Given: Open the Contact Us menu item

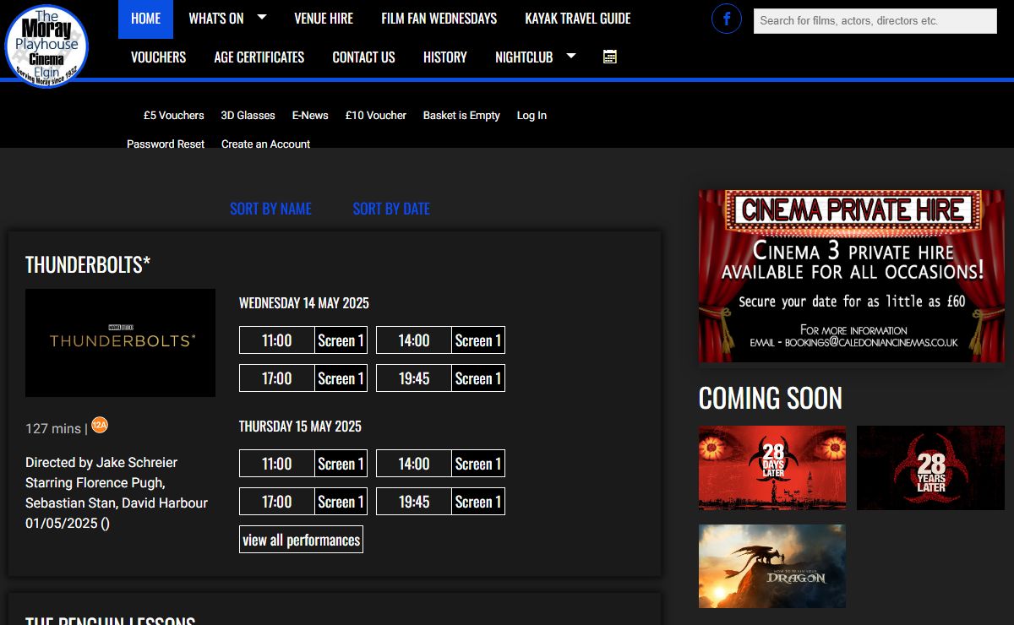Looking at the screenshot, I should (x=363, y=57).
